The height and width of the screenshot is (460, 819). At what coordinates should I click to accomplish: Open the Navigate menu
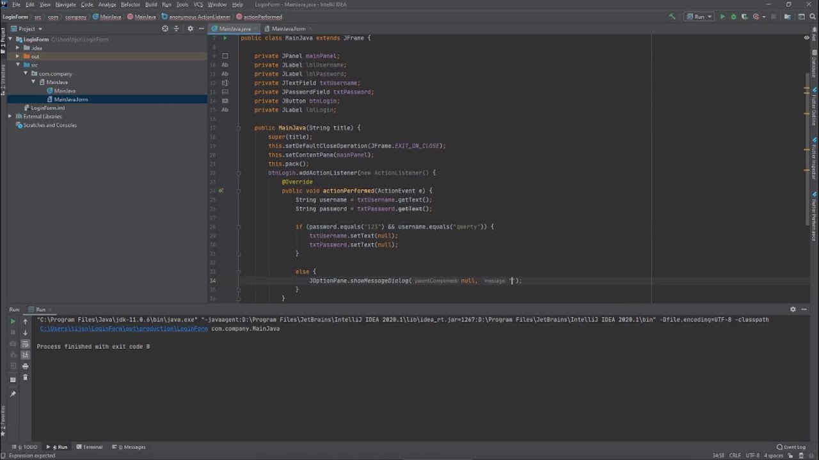click(65, 4)
